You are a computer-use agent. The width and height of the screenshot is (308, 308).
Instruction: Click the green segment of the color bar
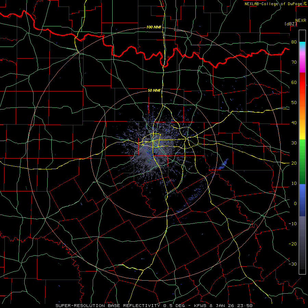302,162
